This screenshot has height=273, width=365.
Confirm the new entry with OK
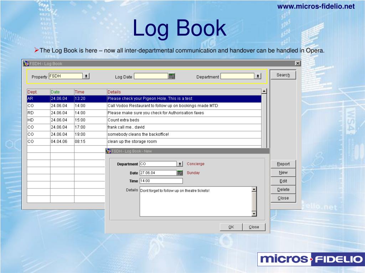tap(231, 227)
